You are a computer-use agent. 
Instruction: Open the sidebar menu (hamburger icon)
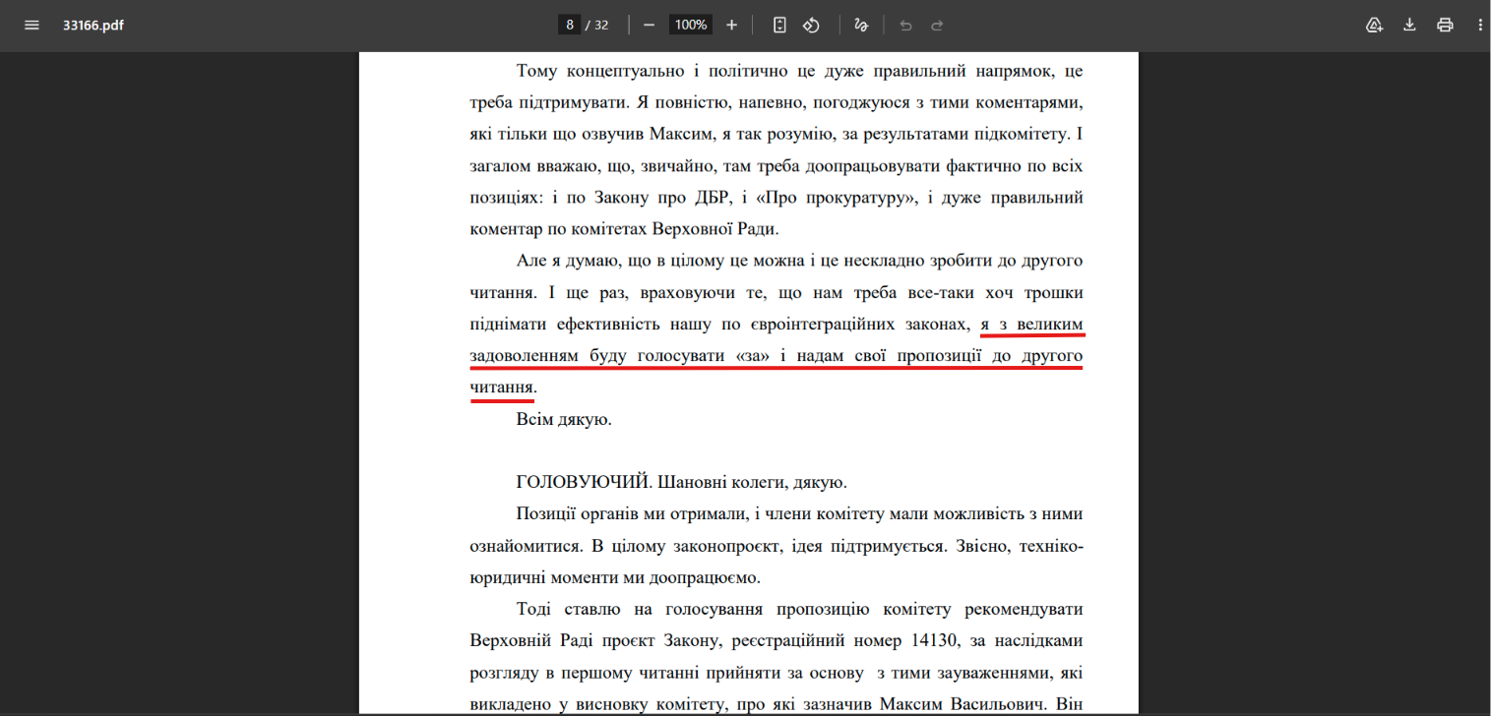pyautogui.click(x=31, y=26)
